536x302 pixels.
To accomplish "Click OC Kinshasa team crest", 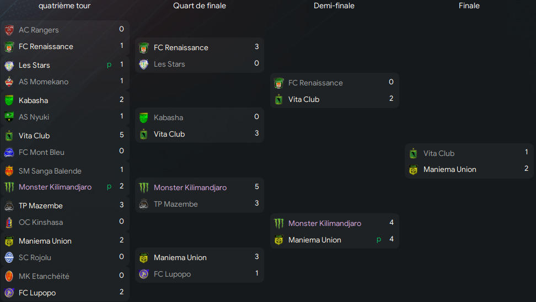I will 9,222.
